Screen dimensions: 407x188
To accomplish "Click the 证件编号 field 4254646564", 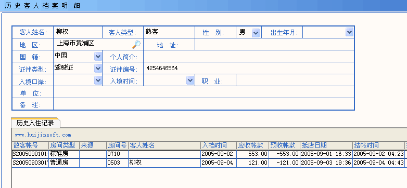I will [x=249, y=69].
